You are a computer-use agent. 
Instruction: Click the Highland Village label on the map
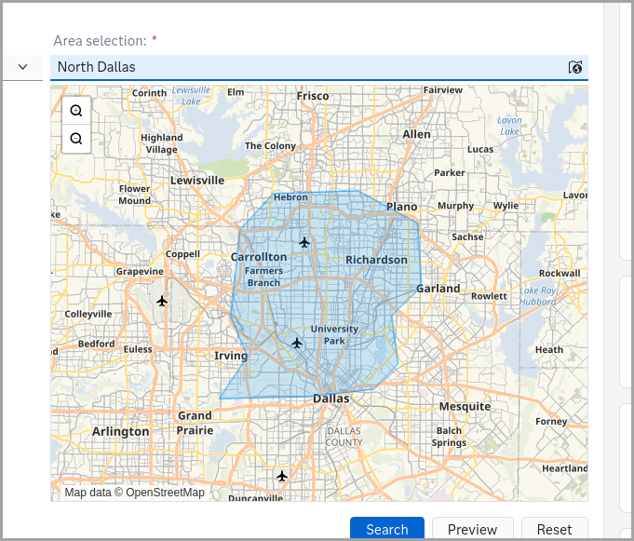click(161, 143)
